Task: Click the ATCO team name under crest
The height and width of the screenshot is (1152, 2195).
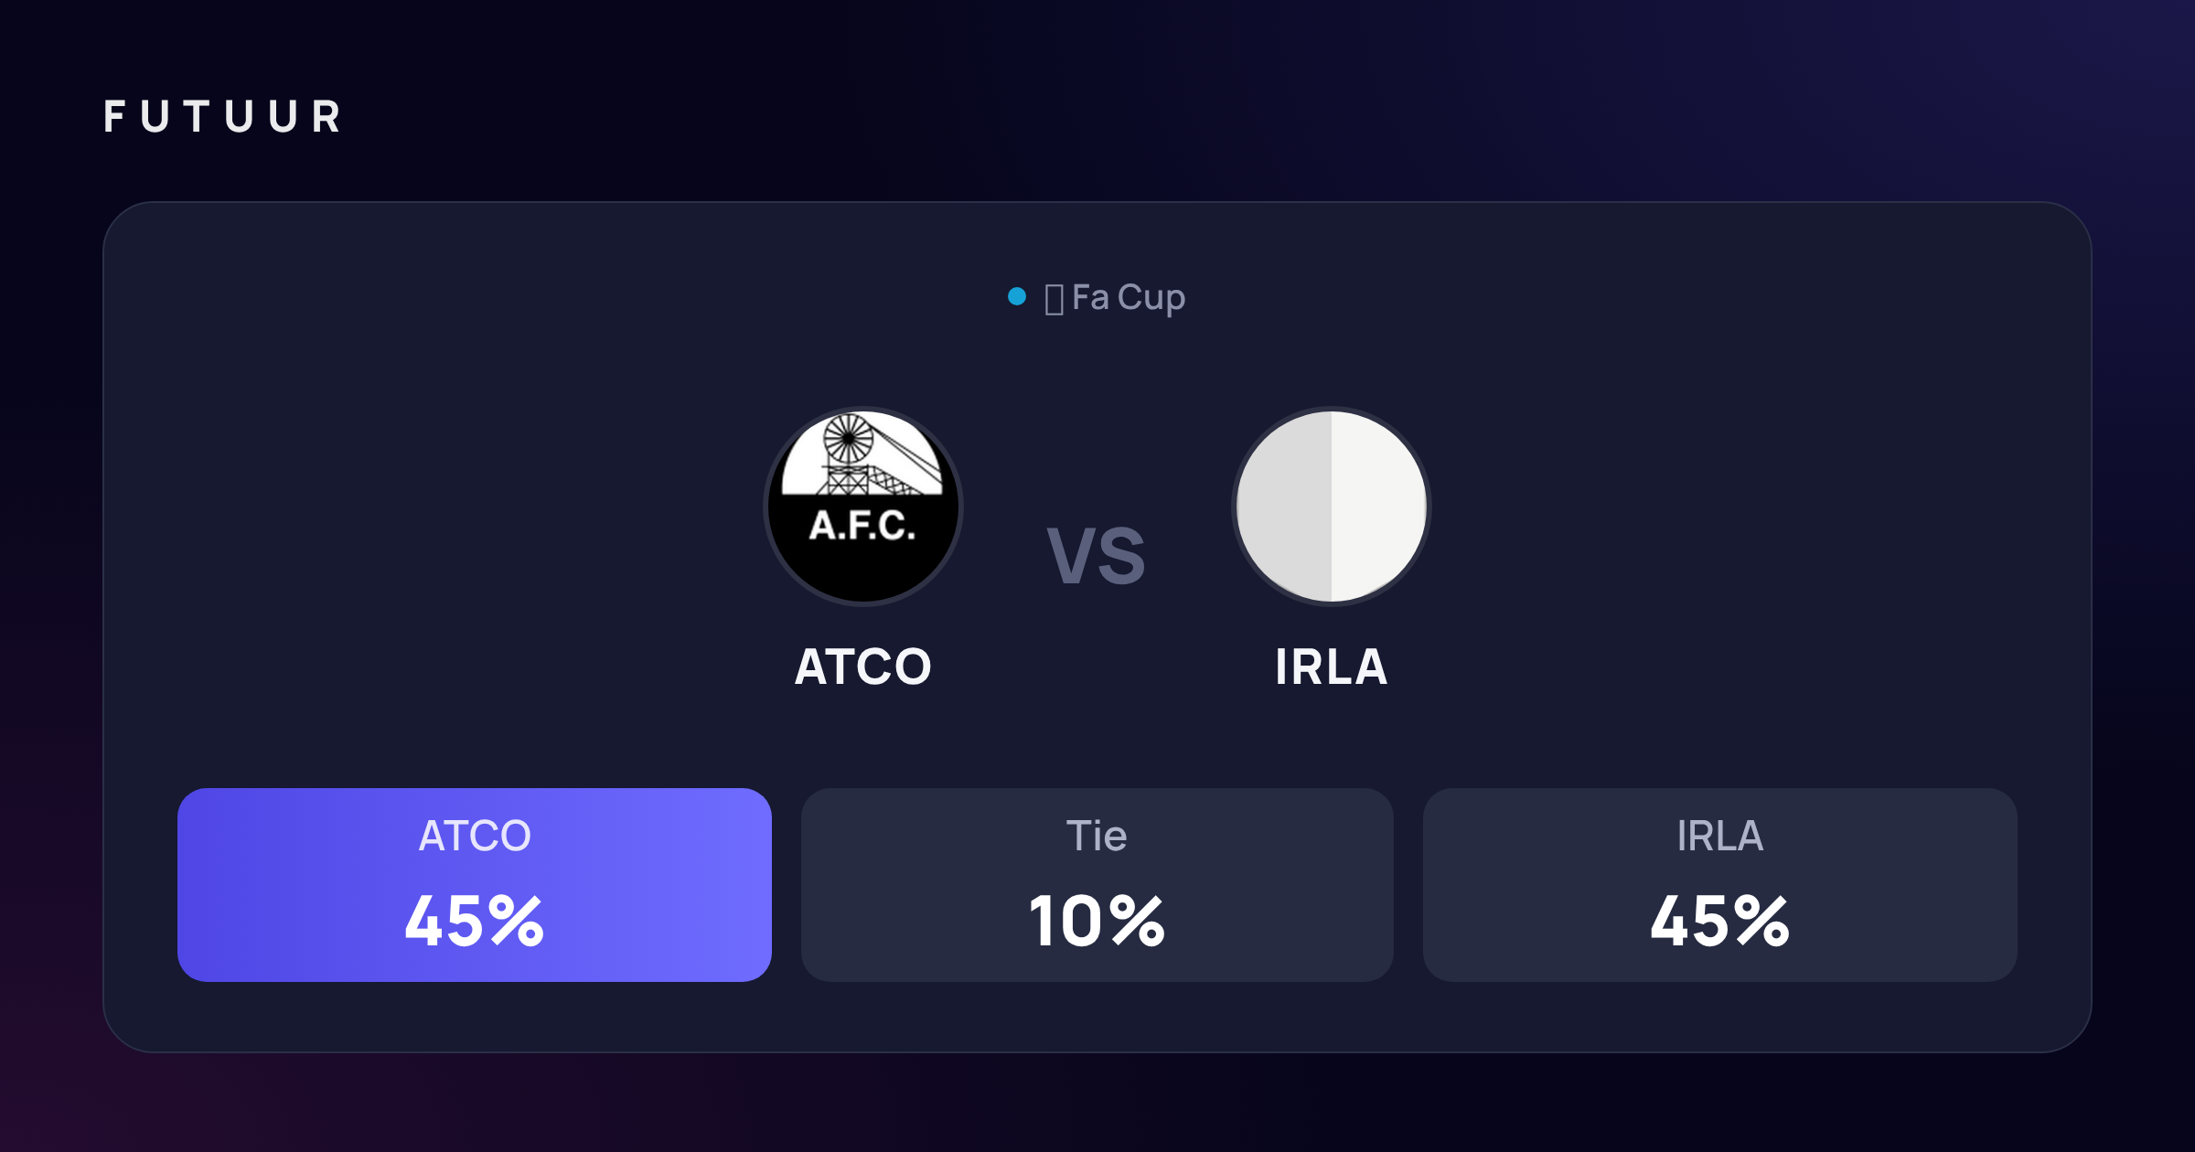Action: coord(863,667)
